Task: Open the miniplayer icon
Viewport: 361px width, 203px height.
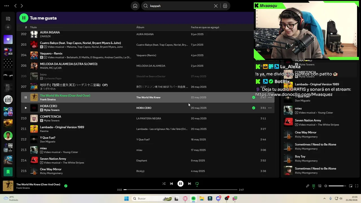Action: [351, 186]
